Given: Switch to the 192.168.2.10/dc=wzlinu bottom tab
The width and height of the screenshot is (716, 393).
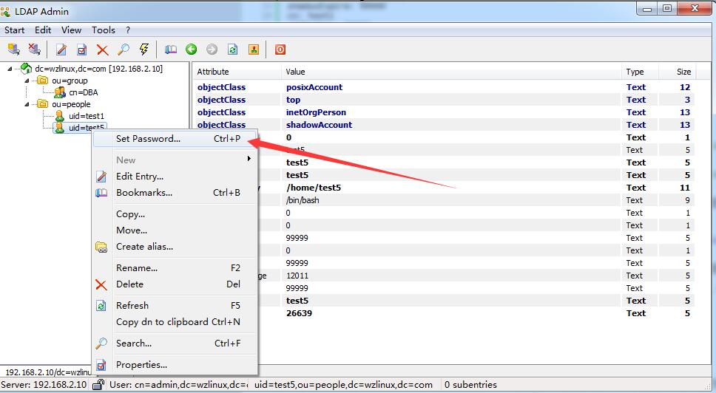Looking at the screenshot, I should pyautogui.click(x=47, y=372).
